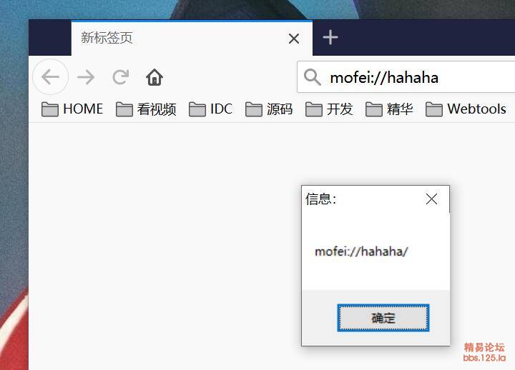The height and width of the screenshot is (370, 515).
Task: Click the address bar showing mofei://hahaha
Action: (x=406, y=77)
